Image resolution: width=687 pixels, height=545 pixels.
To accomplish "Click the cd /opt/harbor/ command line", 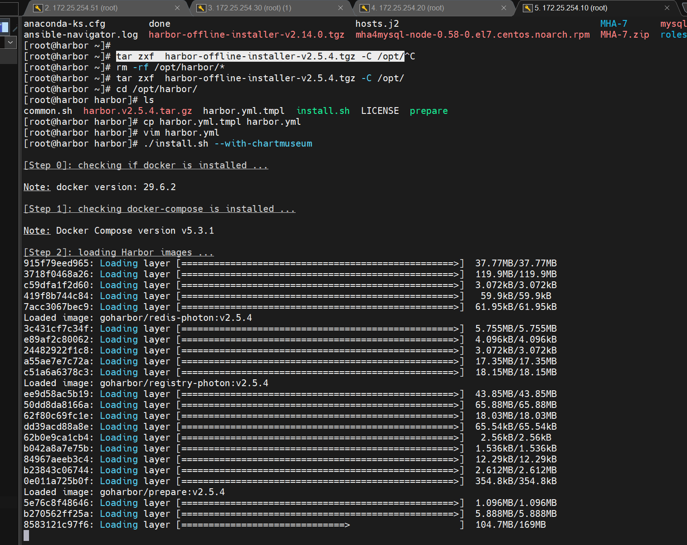I will pos(157,89).
